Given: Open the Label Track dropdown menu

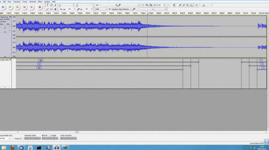Looking at the screenshot, I should [x=6, y=60].
